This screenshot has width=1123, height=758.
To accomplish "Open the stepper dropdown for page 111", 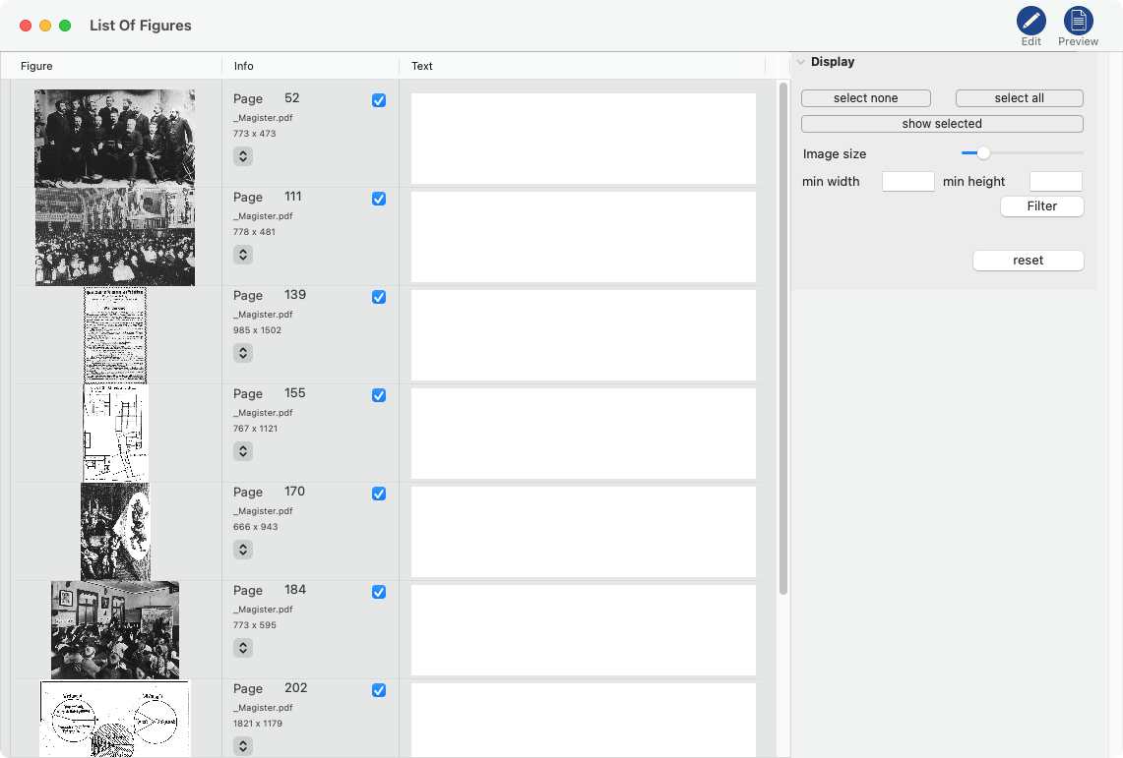I will 243,255.
